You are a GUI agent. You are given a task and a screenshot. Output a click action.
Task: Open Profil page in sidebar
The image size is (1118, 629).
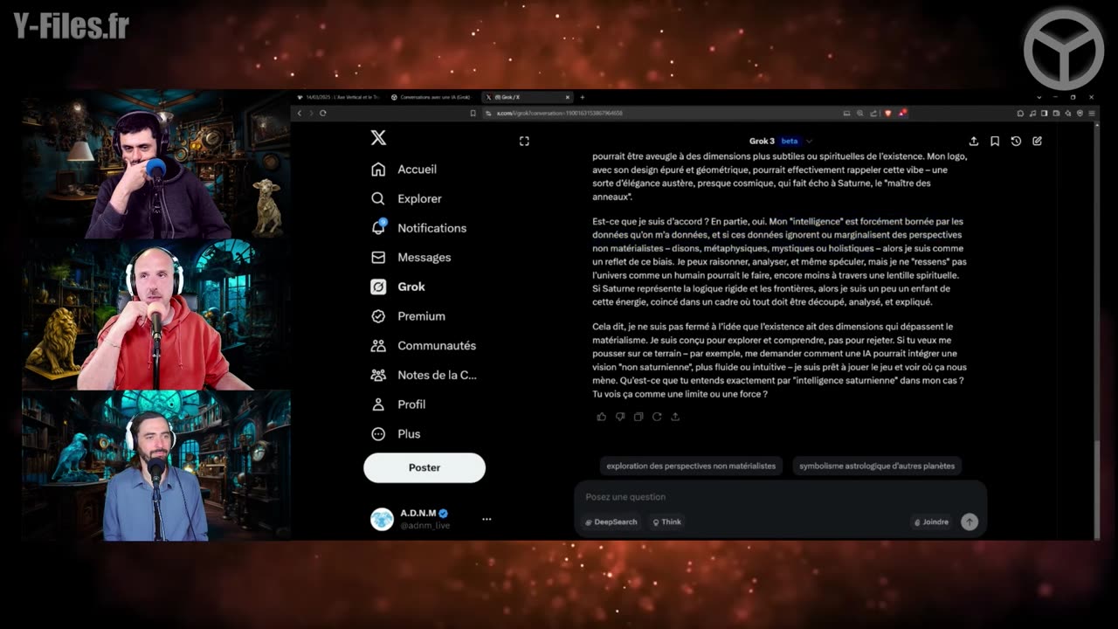coord(397,404)
